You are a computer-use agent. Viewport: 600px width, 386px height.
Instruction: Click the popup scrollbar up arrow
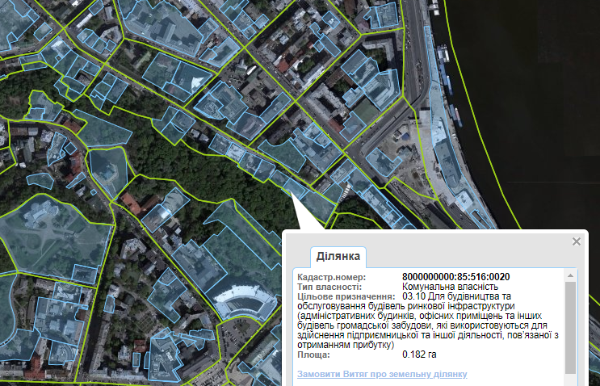click(x=571, y=276)
